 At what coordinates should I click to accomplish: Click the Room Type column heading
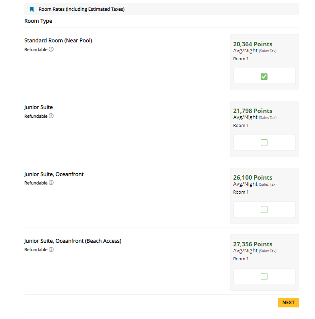click(38, 21)
